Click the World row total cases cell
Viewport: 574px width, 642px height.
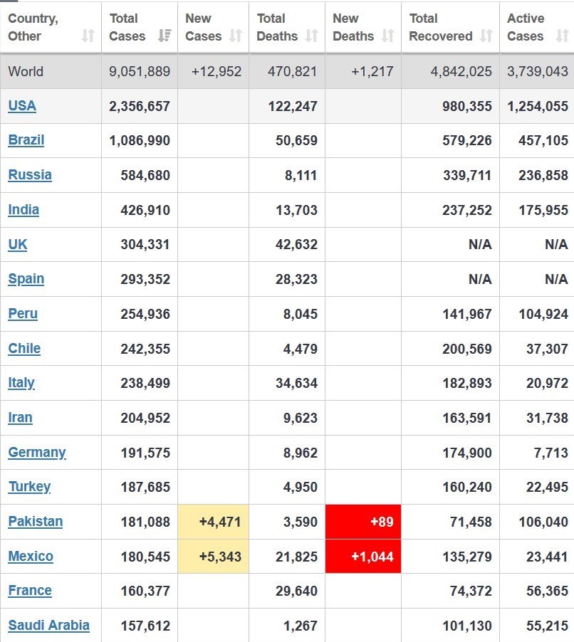(140, 72)
